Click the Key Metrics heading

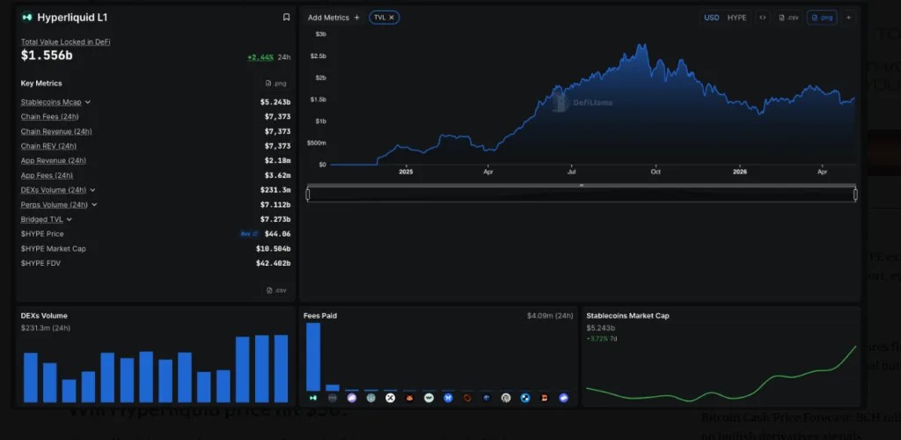tap(41, 84)
